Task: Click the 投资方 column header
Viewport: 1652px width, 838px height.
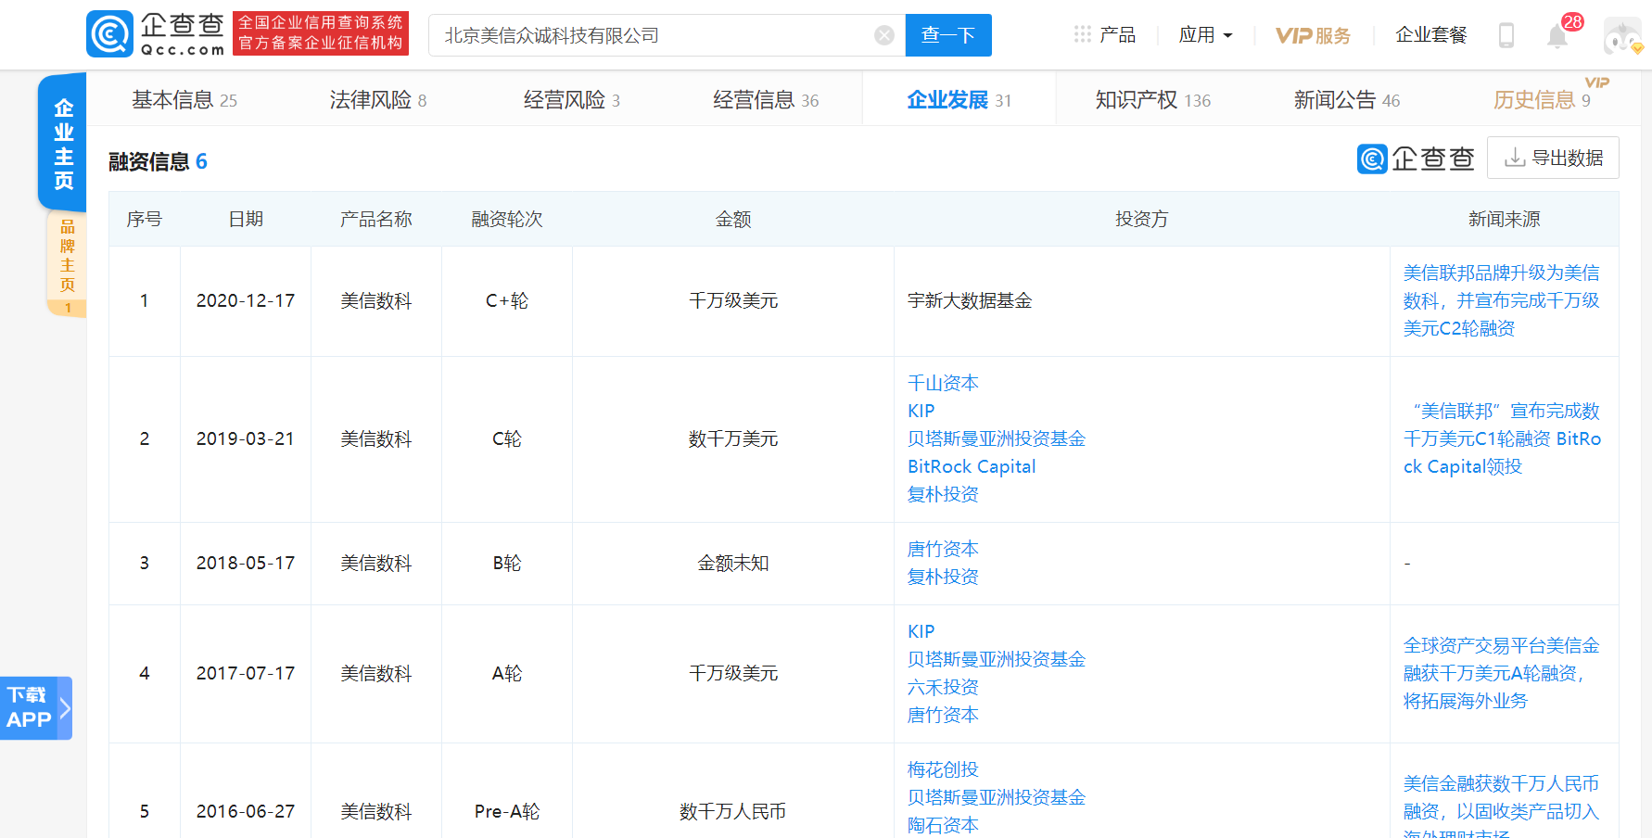Action: pos(1141,219)
